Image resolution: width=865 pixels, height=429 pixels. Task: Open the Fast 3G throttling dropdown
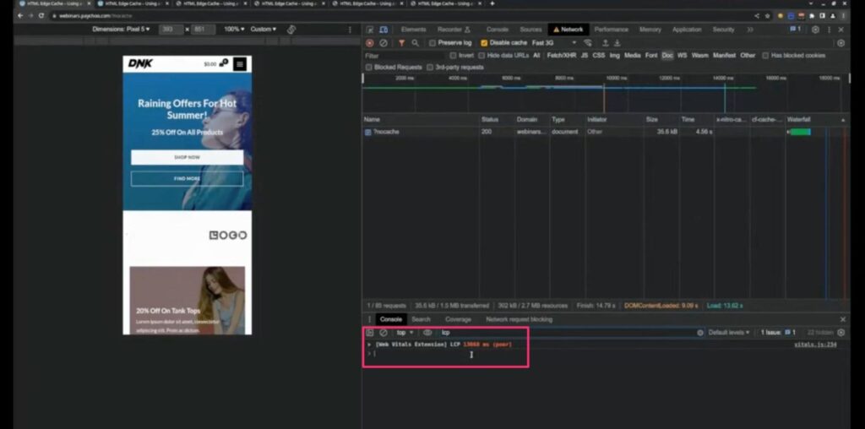pos(555,43)
